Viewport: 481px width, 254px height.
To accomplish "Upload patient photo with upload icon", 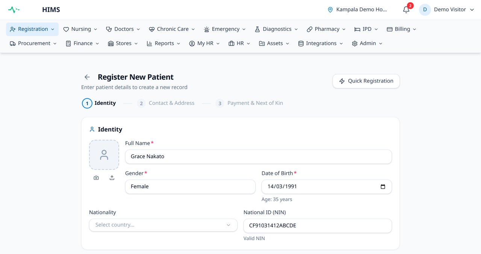I will [112, 178].
